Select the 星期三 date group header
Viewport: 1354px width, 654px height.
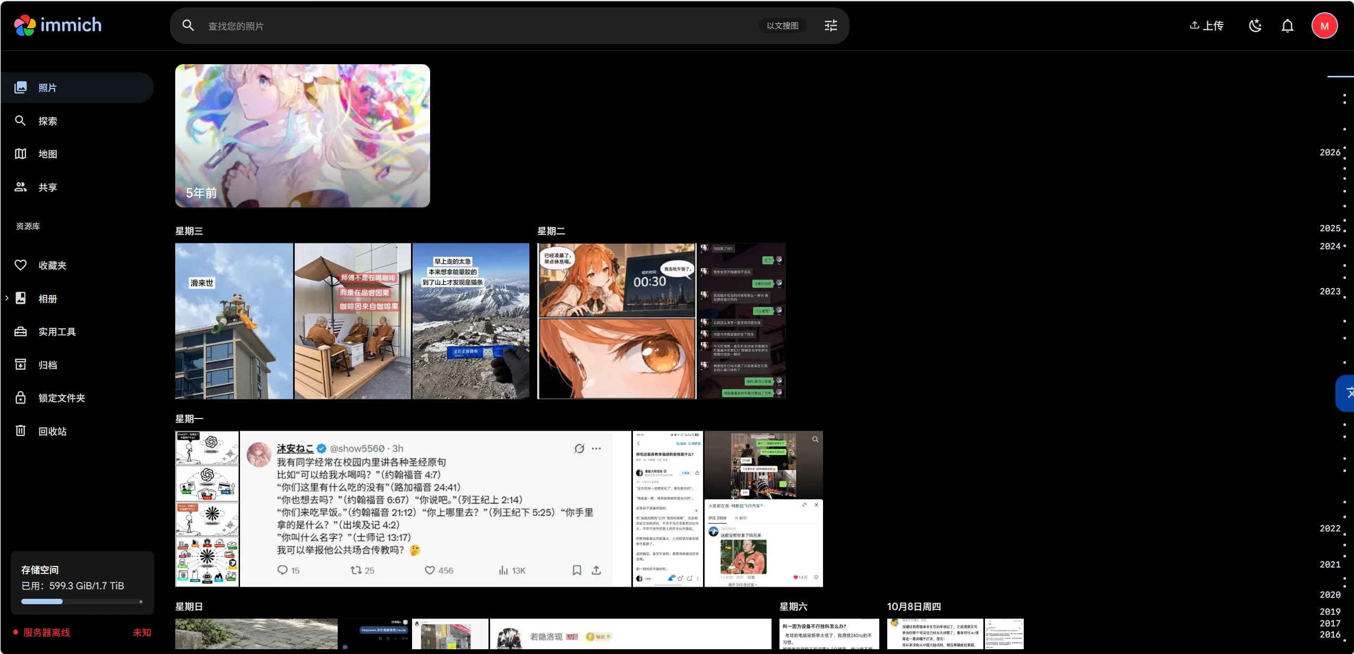point(189,231)
